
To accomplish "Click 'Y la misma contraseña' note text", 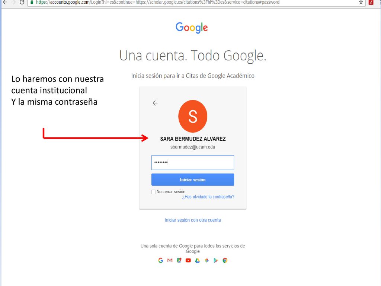I will [54, 102].
